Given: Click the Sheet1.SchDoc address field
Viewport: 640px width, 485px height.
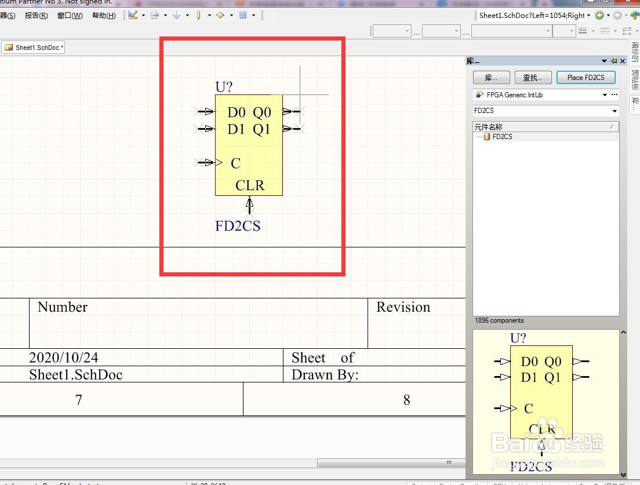Looking at the screenshot, I should [x=532, y=16].
